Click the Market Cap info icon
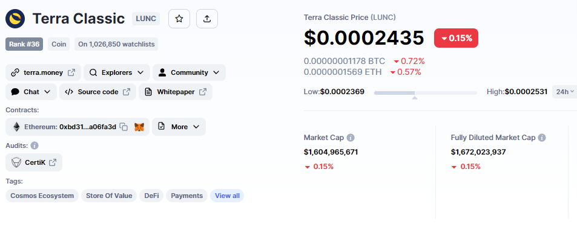 (x=351, y=138)
